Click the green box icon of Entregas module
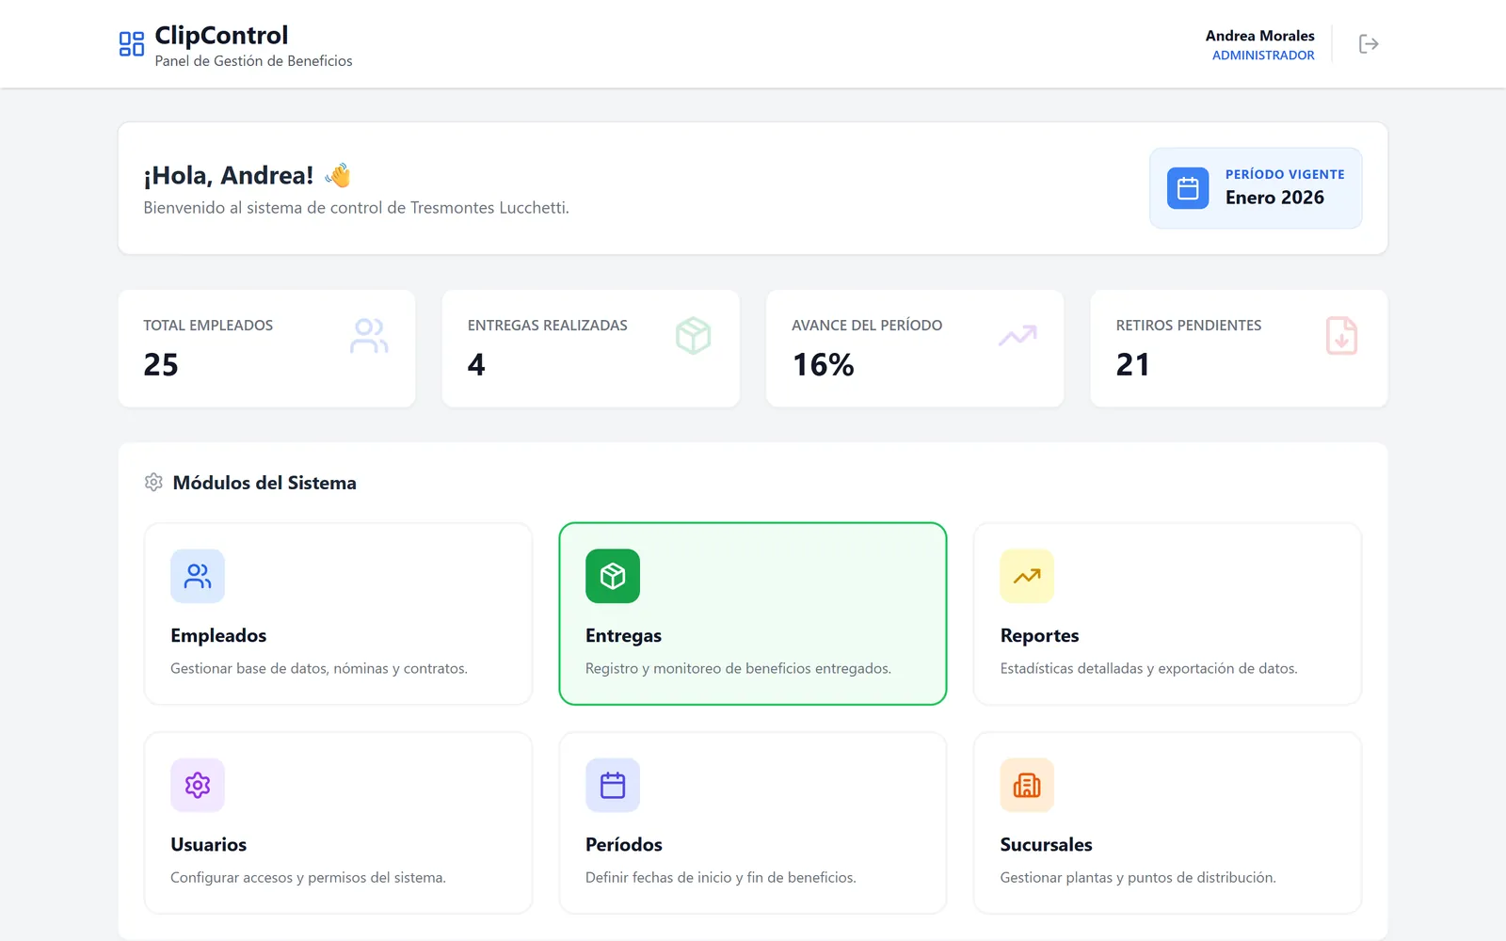The image size is (1506, 941). tap(613, 576)
